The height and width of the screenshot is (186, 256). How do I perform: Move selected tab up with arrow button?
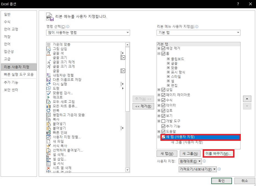click(247, 99)
